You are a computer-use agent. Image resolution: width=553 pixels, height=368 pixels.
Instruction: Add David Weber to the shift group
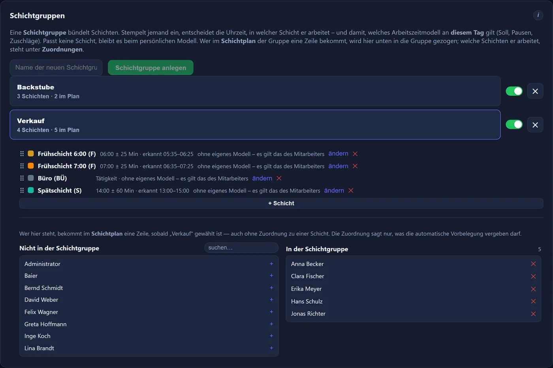click(271, 300)
